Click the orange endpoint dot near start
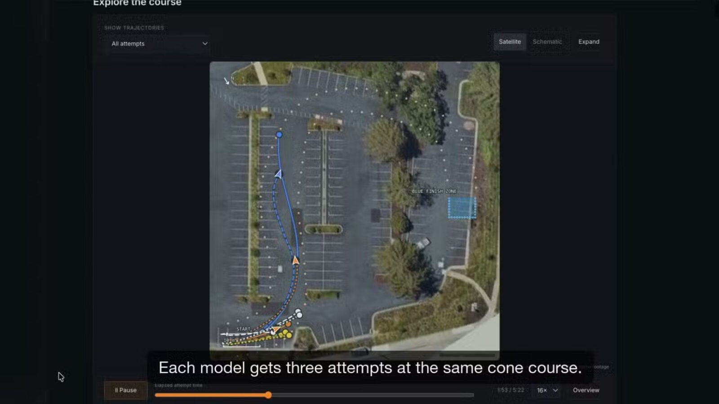Screen dimensions: 719x404 pos(288,324)
